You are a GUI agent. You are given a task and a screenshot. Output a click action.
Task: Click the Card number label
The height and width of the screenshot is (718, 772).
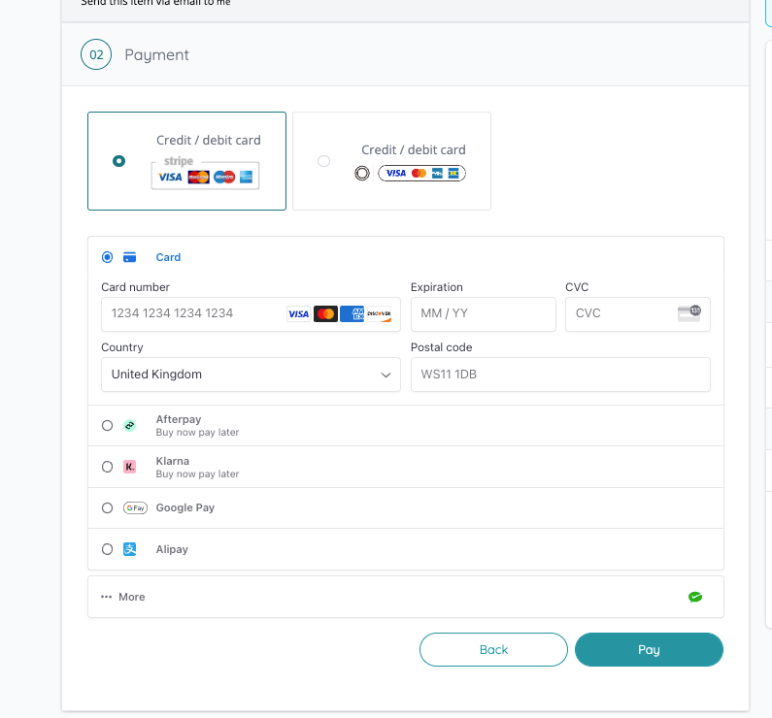[x=135, y=287]
